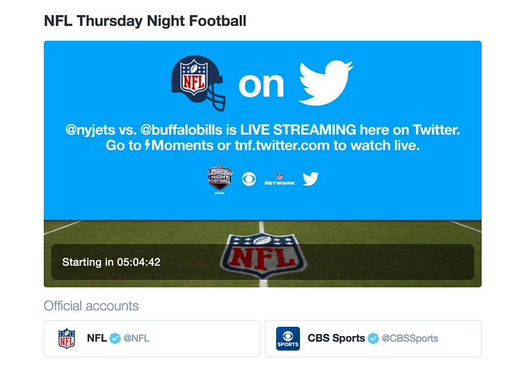
Task: Select the CBS Sports account name
Action: click(x=336, y=338)
